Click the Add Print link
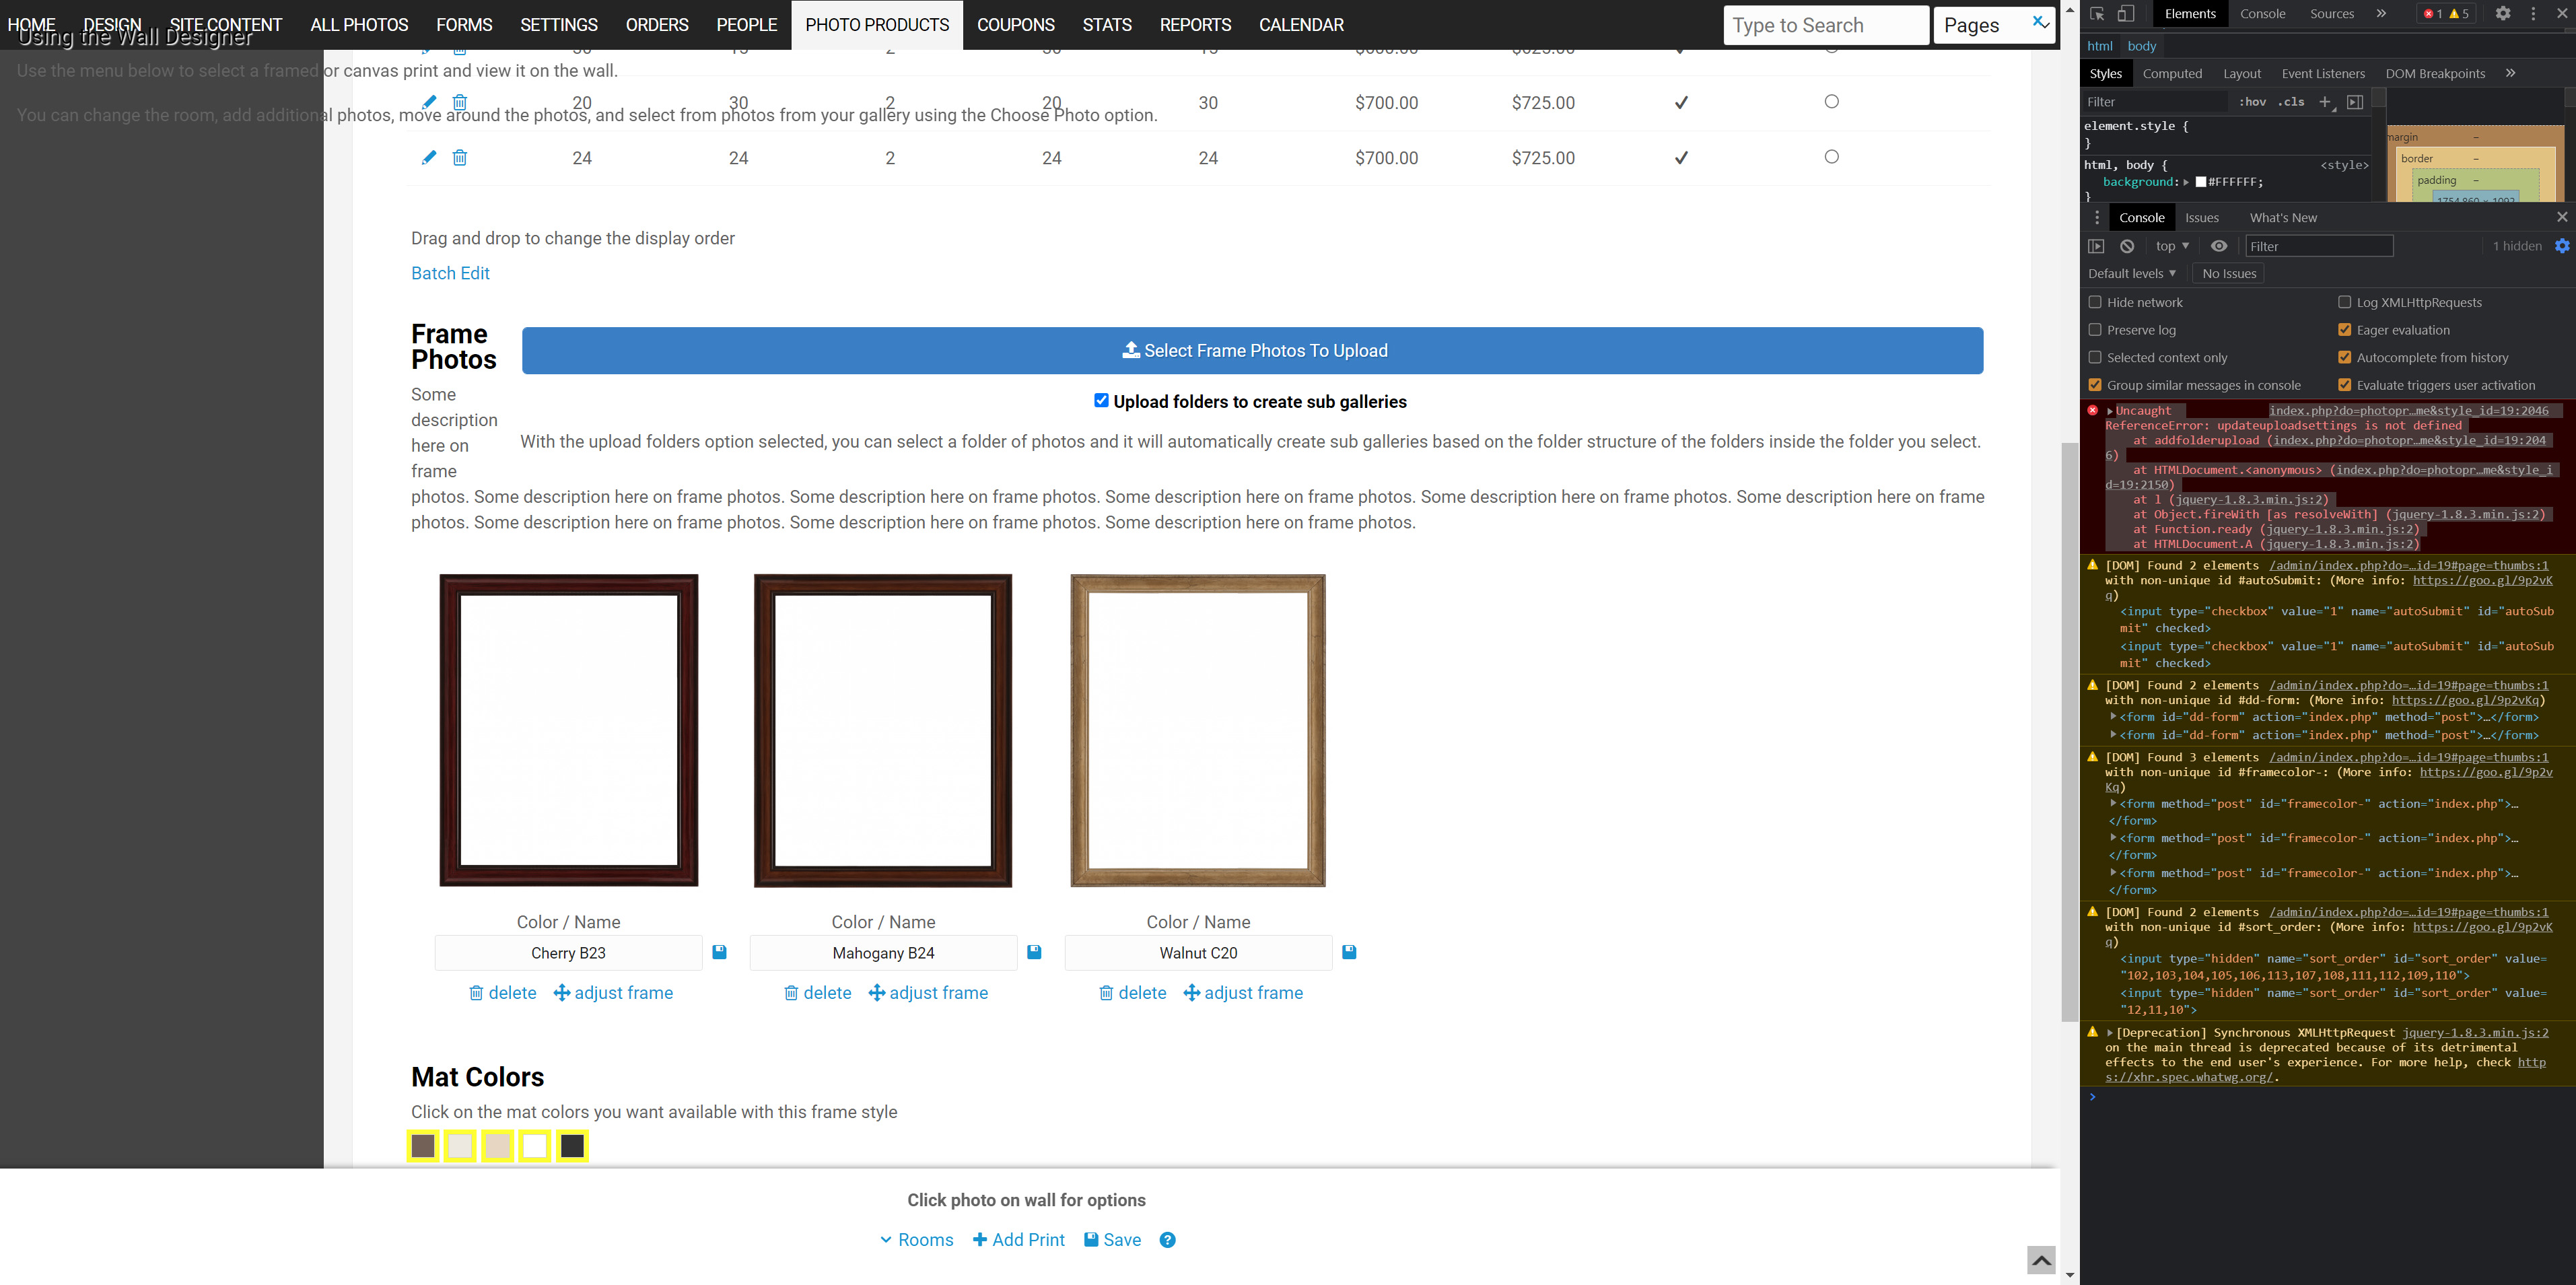Image resolution: width=2576 pixels, height=1285 pixels. pyautogui.click(x=1018, y=1240)
